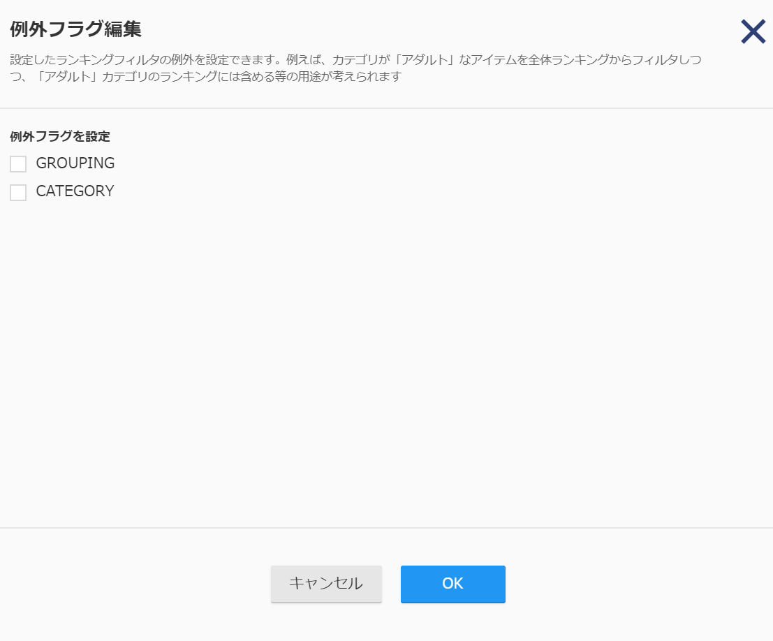Click the 例外フラグ編集 dialog title

pos(76,29)
